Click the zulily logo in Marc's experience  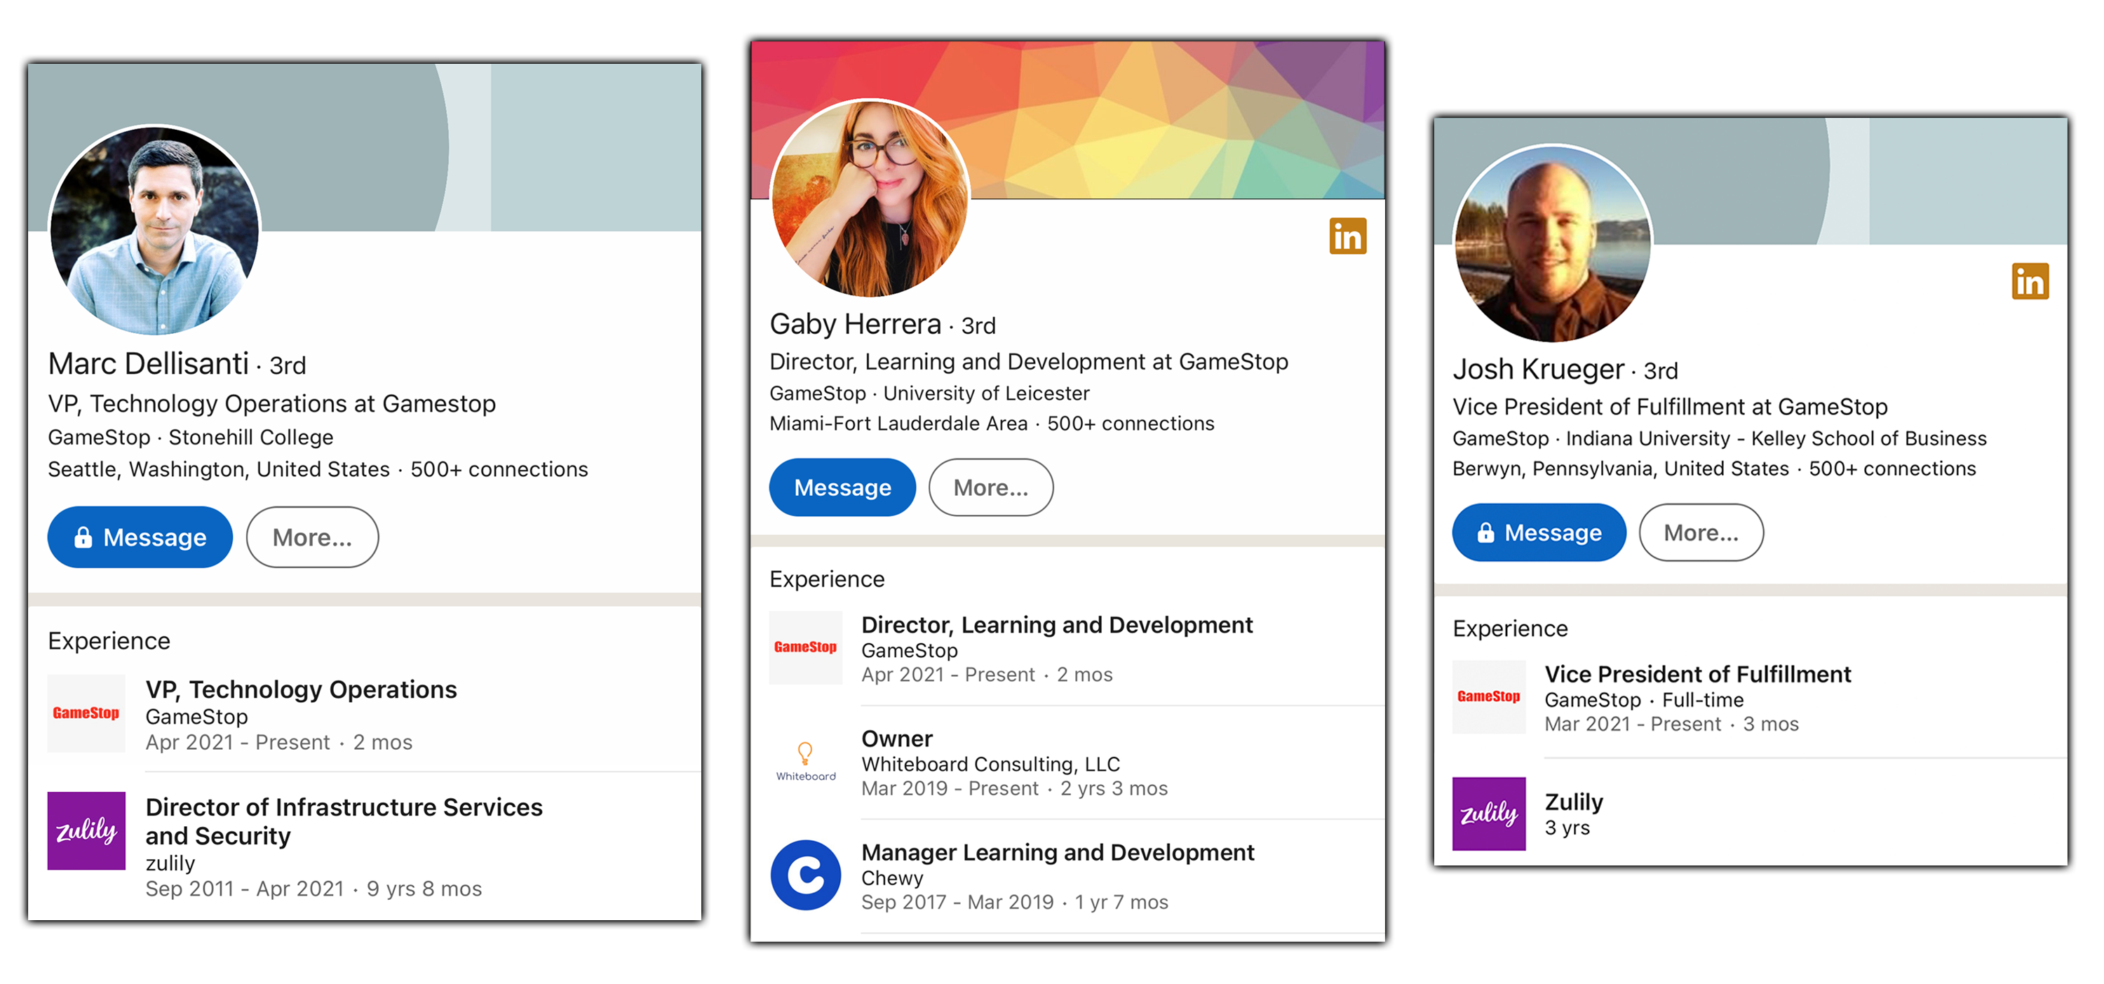point(86,830)
